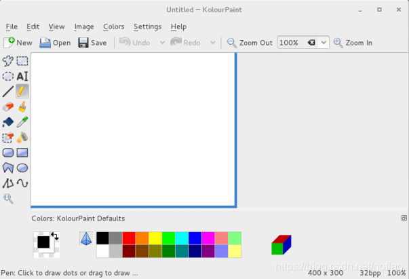Select the Color Eraser tool

point(8,137)
